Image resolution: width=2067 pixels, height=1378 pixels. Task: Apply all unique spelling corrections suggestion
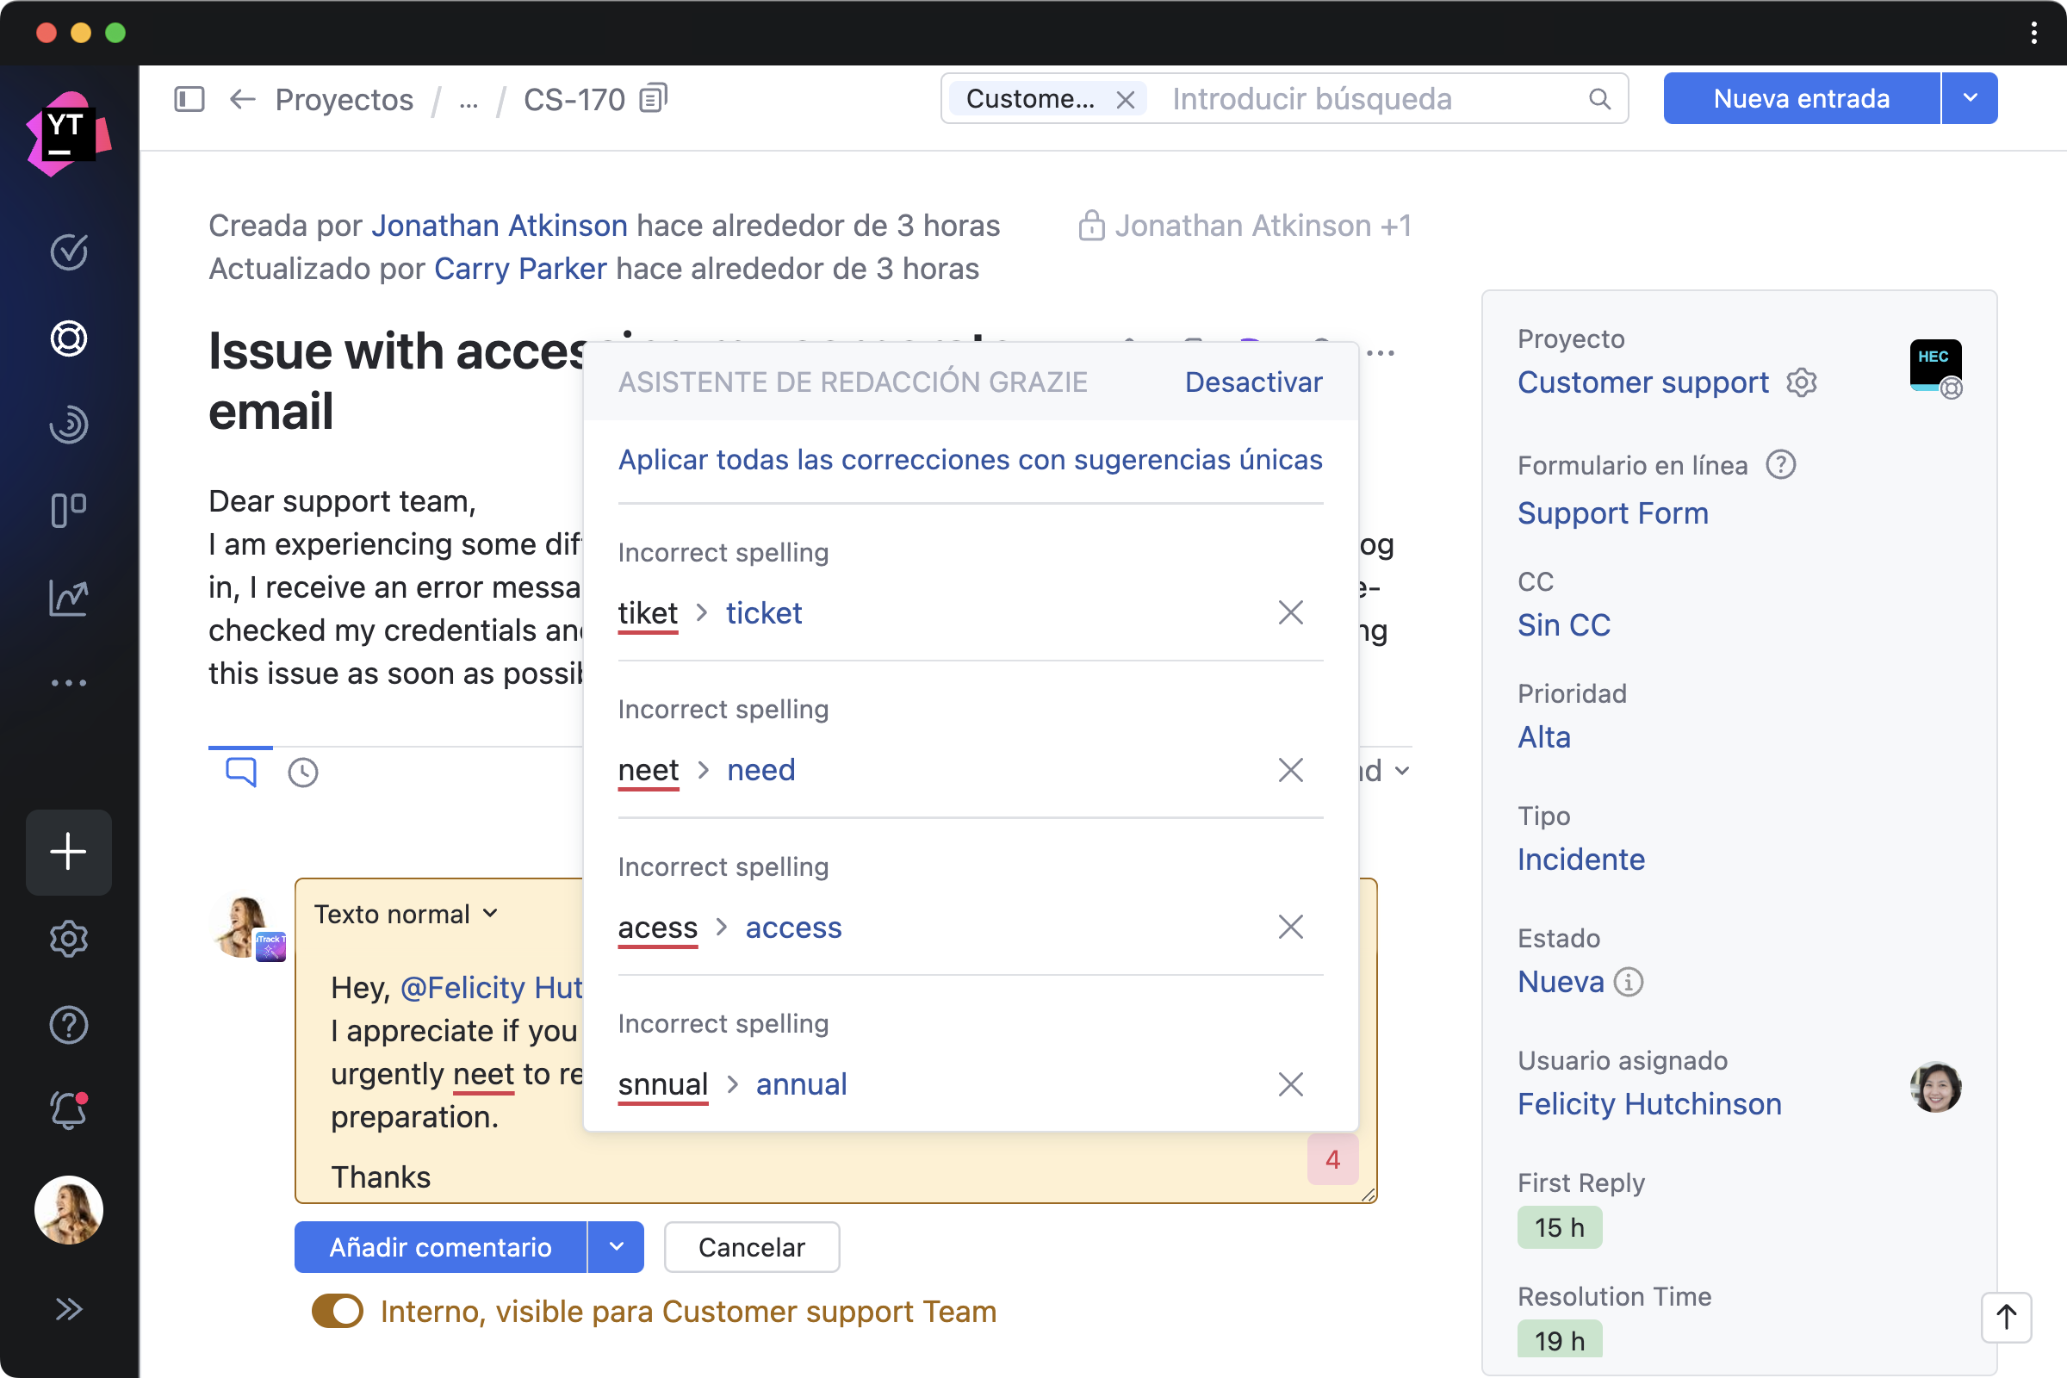pos(971,458)
